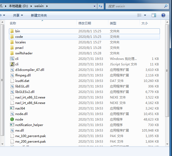Sort by 大小 column header

pos(150,23)
